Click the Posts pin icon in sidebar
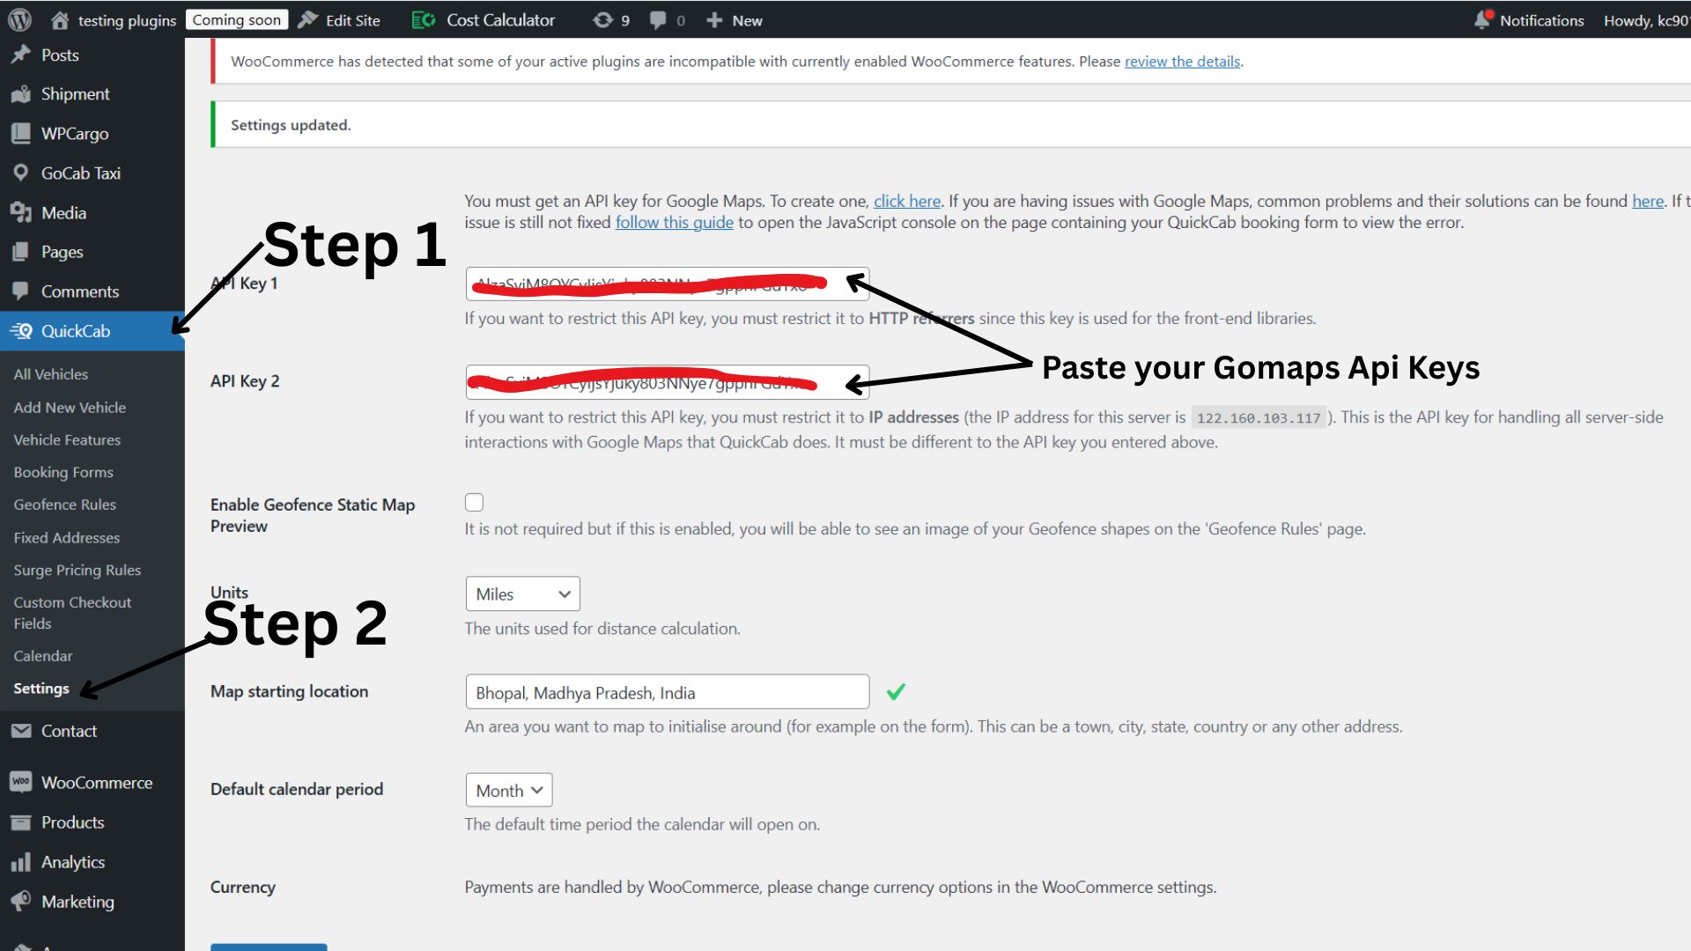Image resolution: width=1691 pixels, height=951 pixels. point(20,55)
